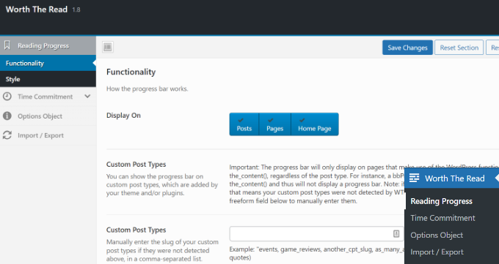
Task: Toggle the Home Page display option
Action: 315,124
